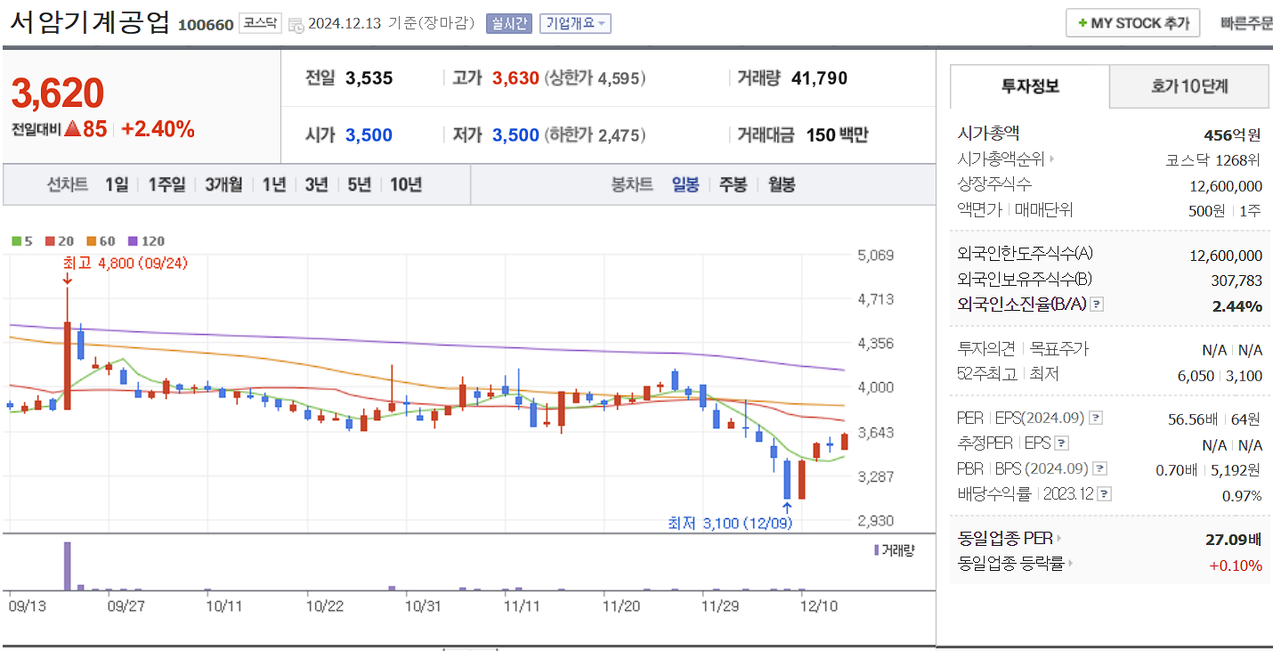Select the 1주일 line chart period
The width and height of the screenshot is (1273, 651).
(x=166, y=184)
